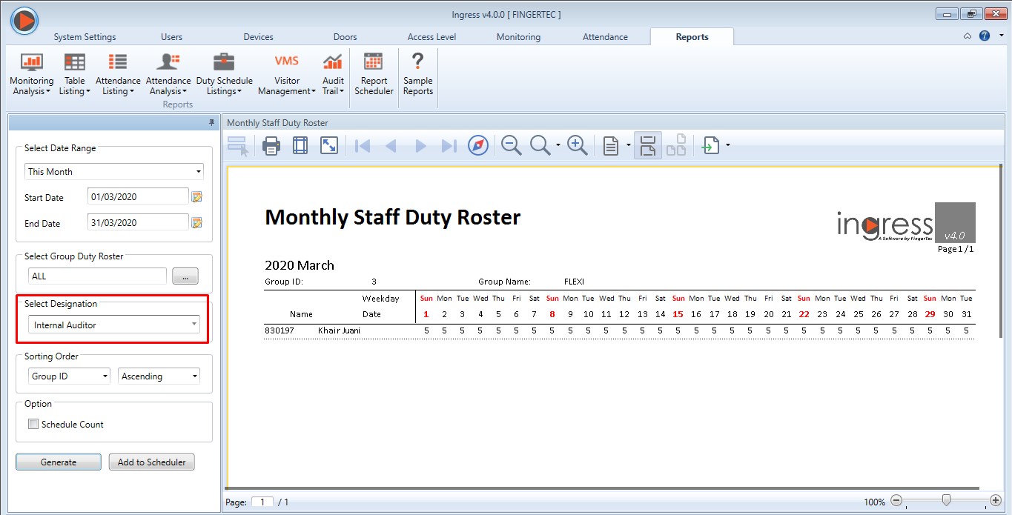Image resolution: width=1012 pixels, height=515 pixels.
Task: Select the Reports tab
Action: [692, 37]
